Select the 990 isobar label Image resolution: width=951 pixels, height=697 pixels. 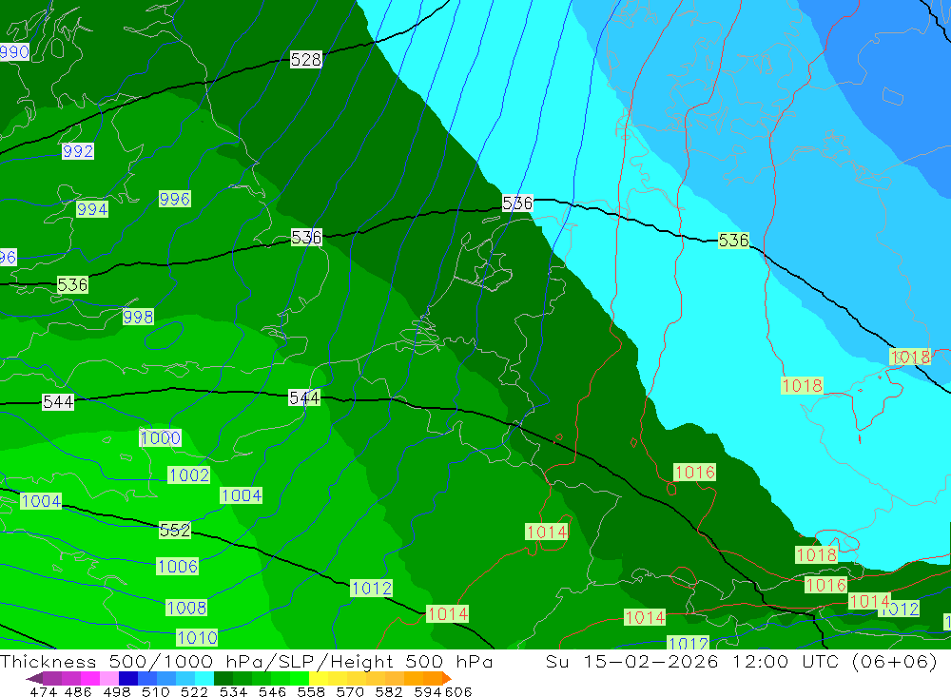click(x=13, y=52)
